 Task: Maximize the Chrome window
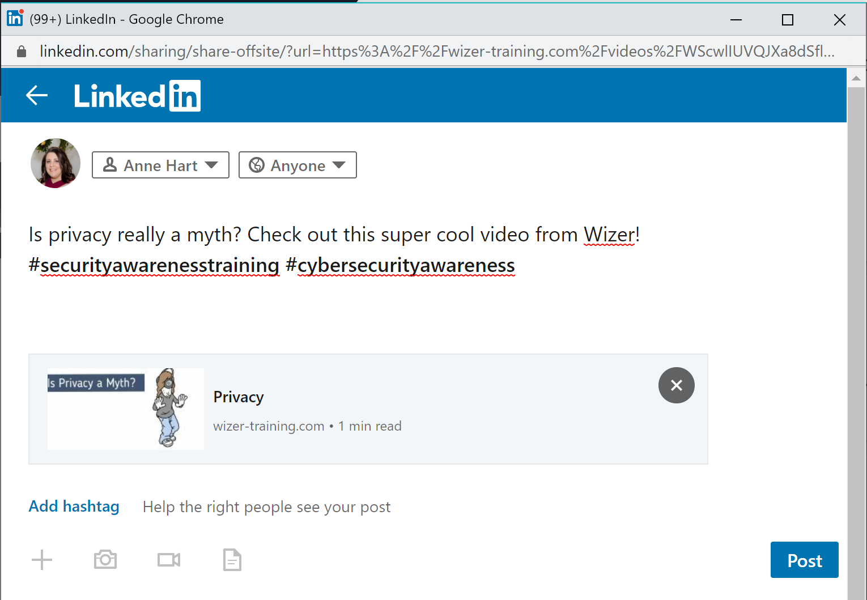[x=788, y=20]
